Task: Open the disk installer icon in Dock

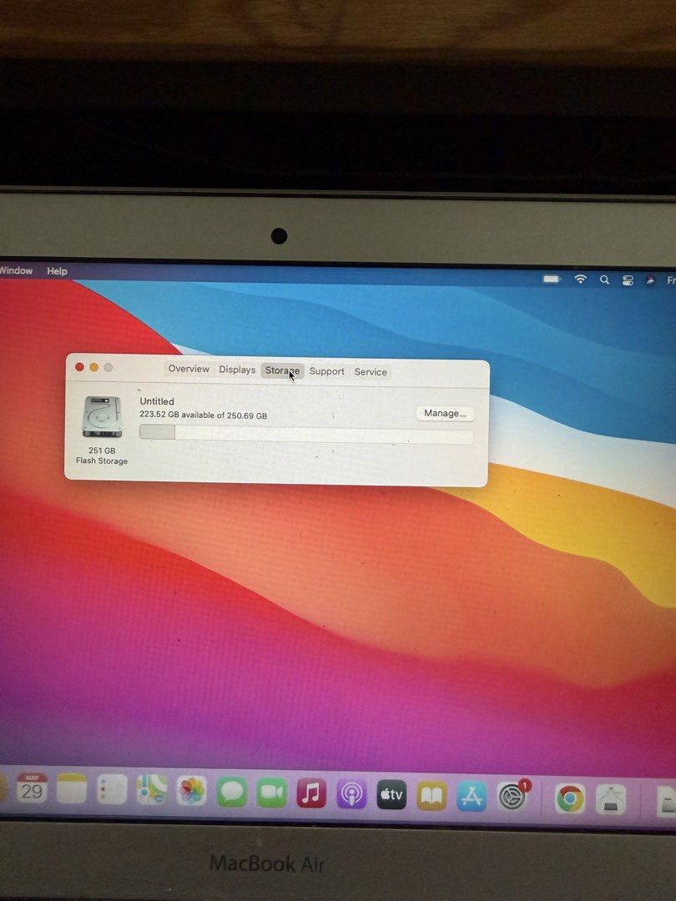Action: [x=610, y=800]
